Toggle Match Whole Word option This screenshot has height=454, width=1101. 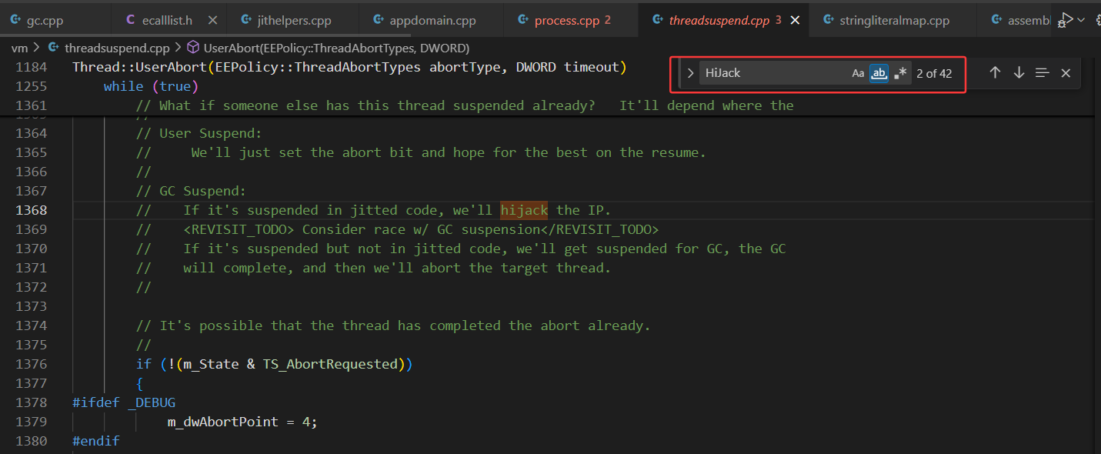[x=879, y=74]
